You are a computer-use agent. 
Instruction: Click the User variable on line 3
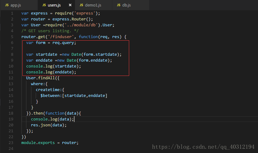coord(35,25)
